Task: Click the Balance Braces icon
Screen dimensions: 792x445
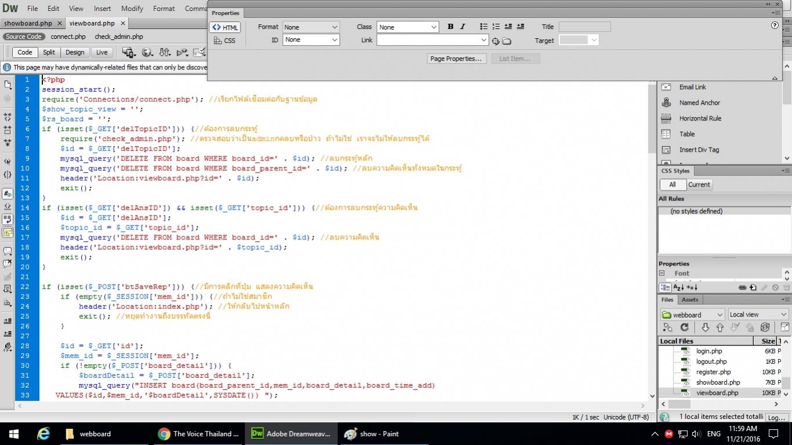Action: point(8,174)
